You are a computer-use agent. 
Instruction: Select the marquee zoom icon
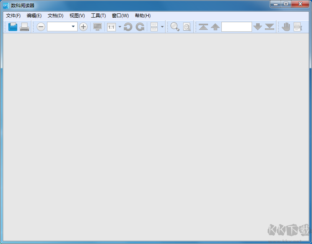point(187,27)
